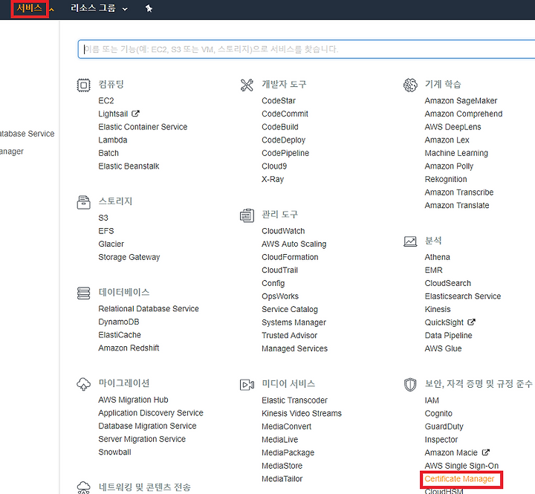This screenshot has height=494, width=535.
Task: Open Rekognition
Action: click(x=446, y=179)
